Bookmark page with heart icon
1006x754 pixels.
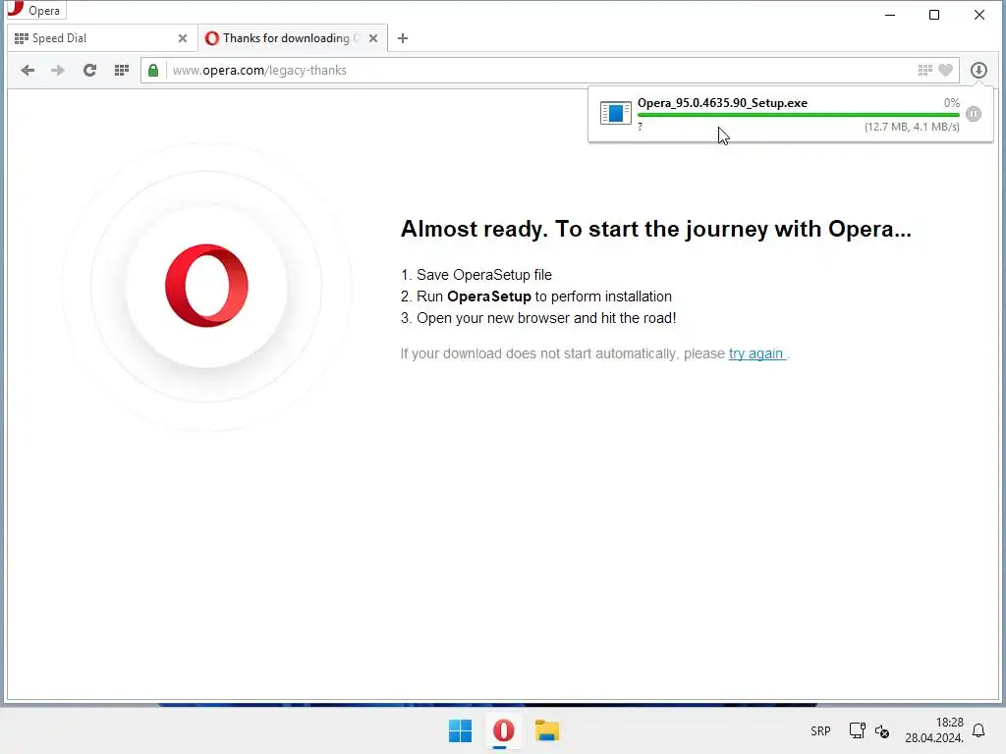[x=945, y=70]
